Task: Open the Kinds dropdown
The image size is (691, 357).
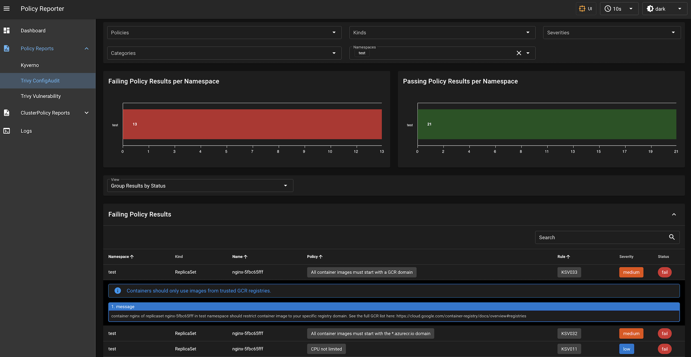Action: [528, 32]
